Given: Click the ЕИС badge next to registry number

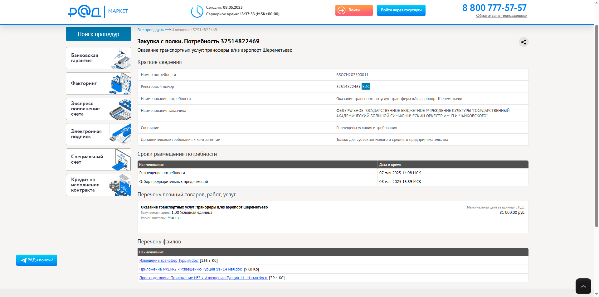Looking at the screenshot, I should (x=366, y=87).
